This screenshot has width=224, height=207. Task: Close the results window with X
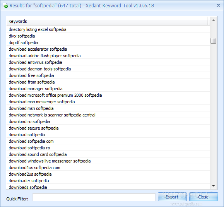coord(218,5)
